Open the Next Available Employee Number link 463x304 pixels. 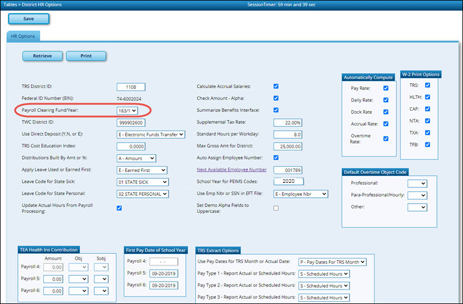tap(231, 170)
